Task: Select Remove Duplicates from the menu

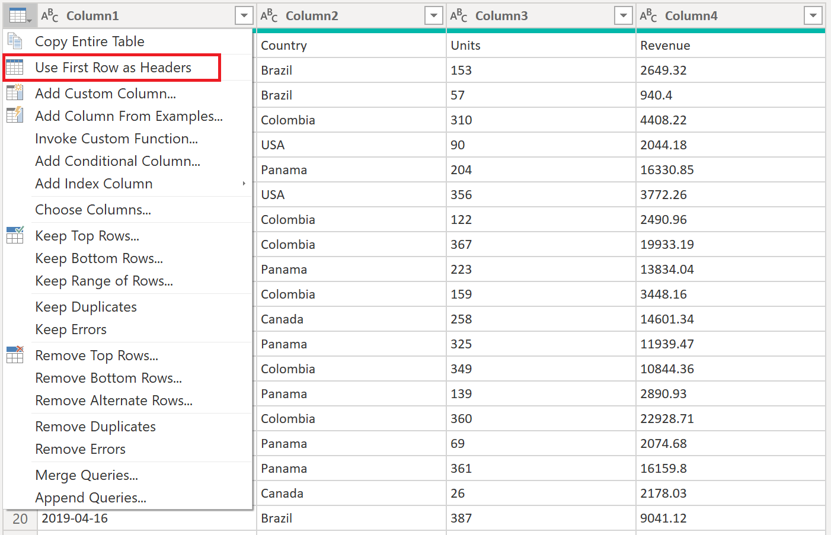Action: point(95,426)
